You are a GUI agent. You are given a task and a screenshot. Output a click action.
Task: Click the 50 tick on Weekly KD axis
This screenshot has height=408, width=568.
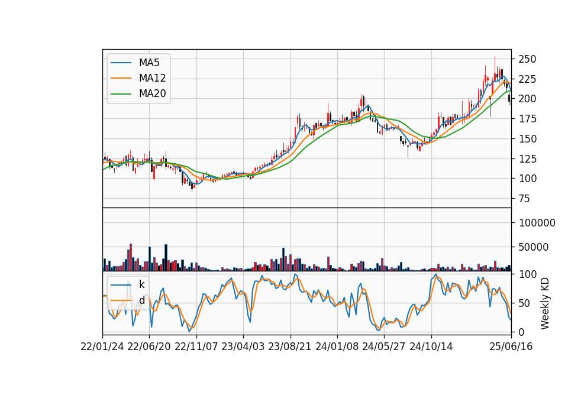coord(524,303)
